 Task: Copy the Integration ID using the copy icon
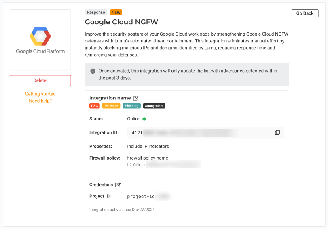pyautogui.click(x=277, y=133)
